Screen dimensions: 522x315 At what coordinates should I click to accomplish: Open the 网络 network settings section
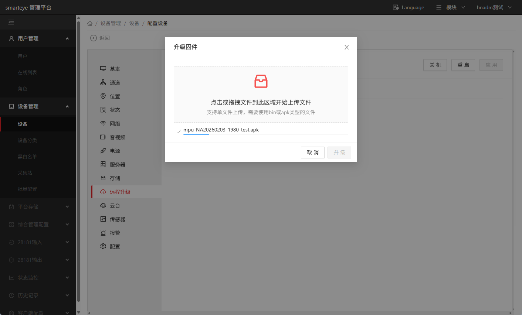point(115,124)
